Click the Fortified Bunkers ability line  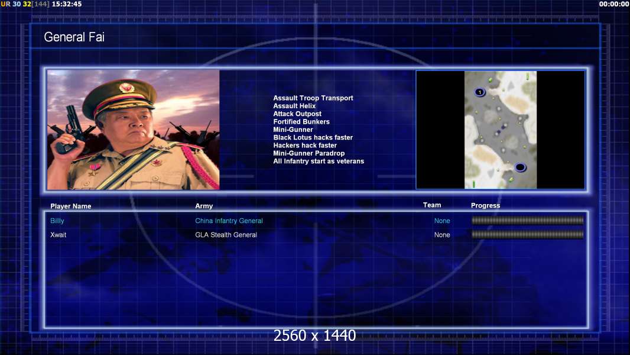[x=301, y=121]
